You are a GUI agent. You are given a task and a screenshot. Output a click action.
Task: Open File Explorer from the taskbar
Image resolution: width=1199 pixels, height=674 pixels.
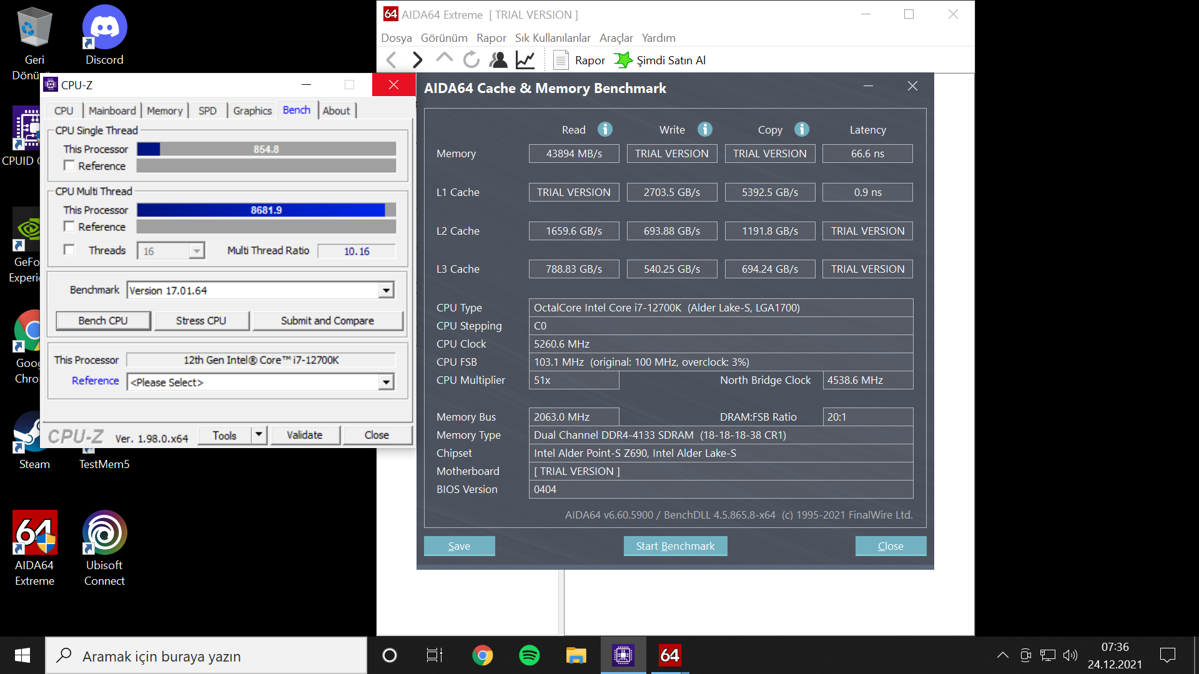pyautogui.click(x=576, y=655)
